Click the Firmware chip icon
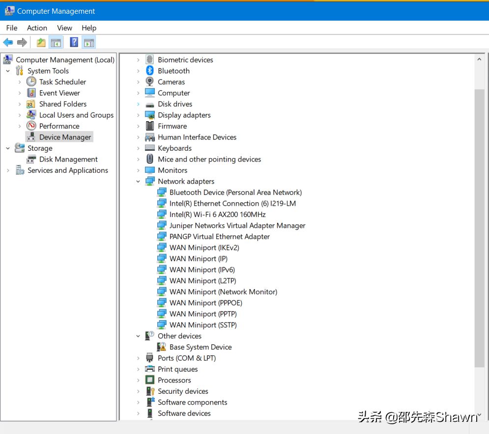 pos(150,126)
